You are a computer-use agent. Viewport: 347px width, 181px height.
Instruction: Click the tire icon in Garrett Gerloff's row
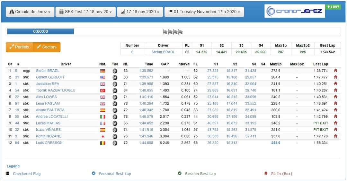point(115,77)
